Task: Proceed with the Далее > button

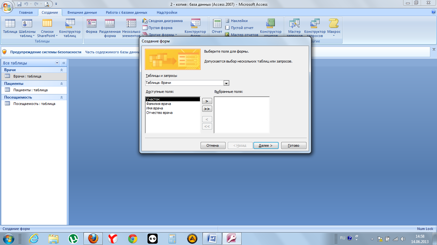Action: [x=266, y=145]
